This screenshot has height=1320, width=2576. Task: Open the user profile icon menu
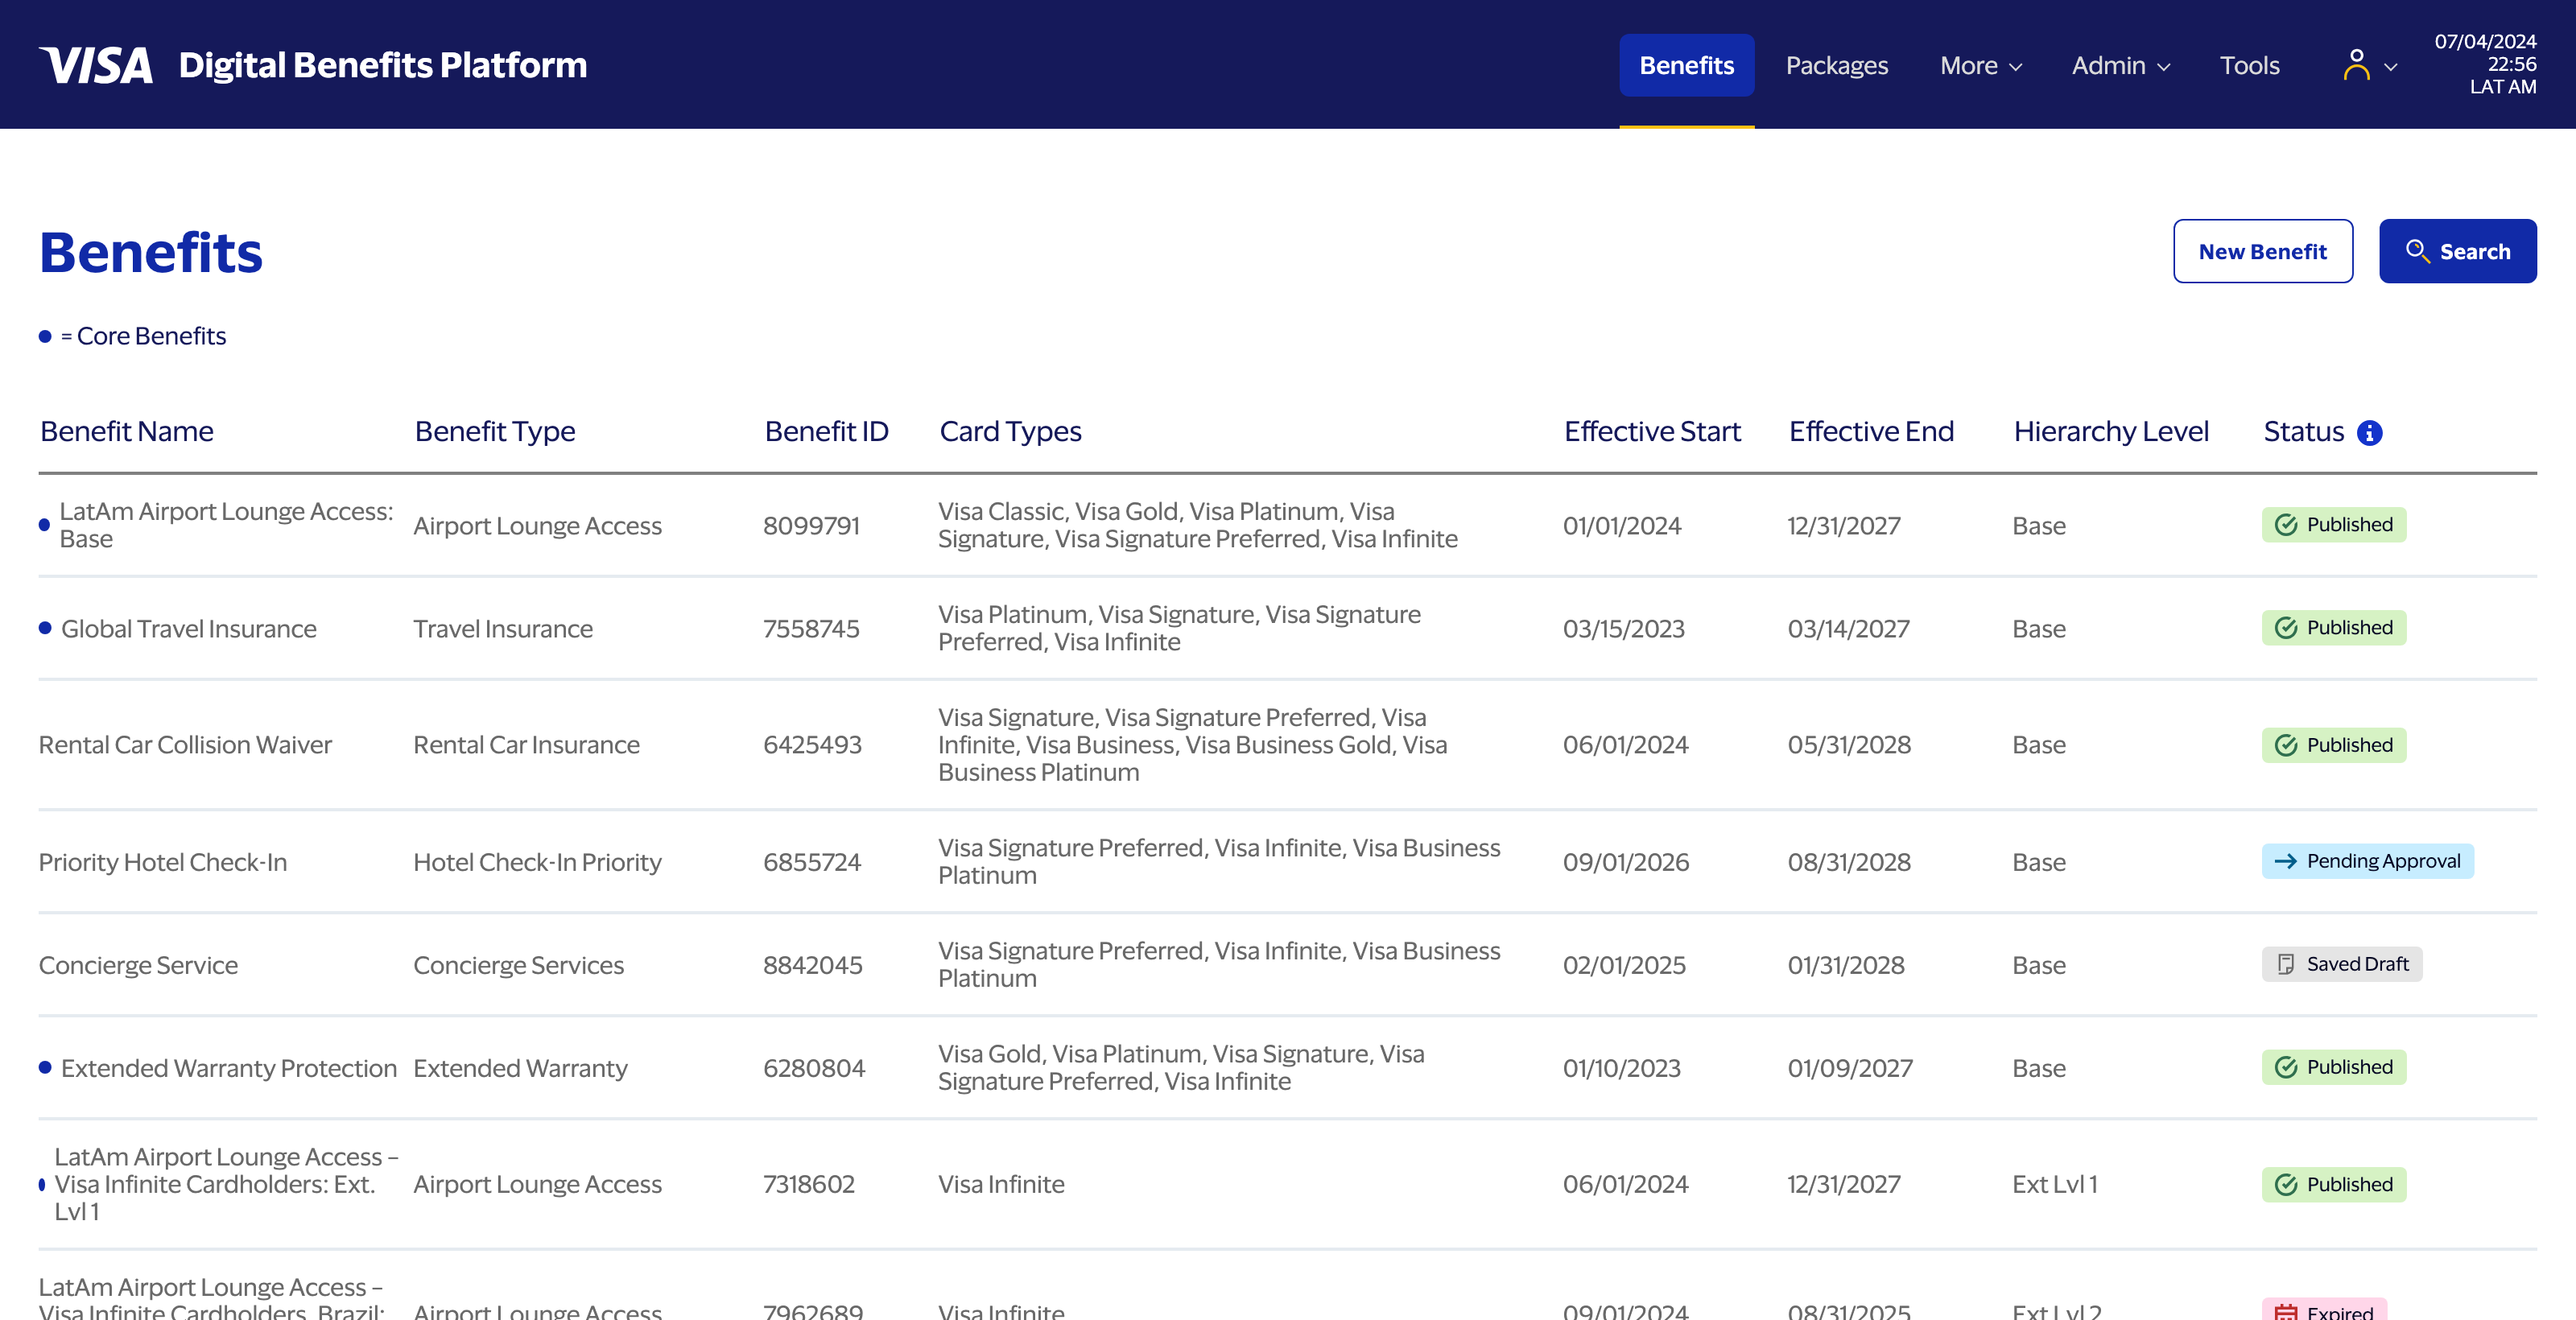[2356, 65]
